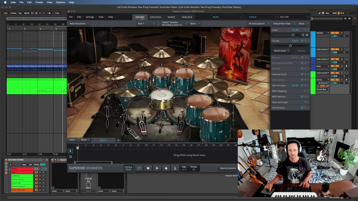Toggle the Tuning power button

pos(302,41)
